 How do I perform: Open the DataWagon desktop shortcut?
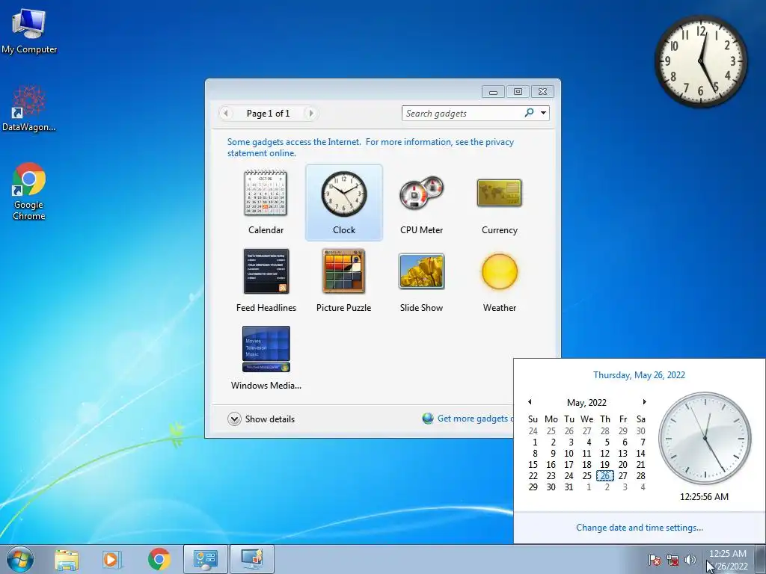point(29,108)
